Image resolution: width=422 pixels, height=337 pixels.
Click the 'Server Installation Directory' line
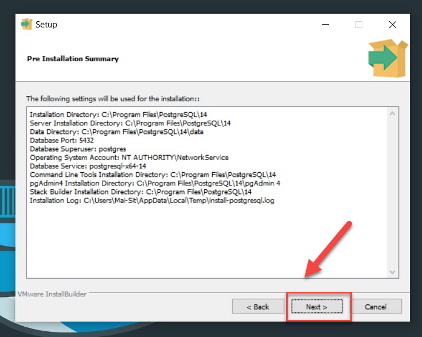tap(130, 123)
